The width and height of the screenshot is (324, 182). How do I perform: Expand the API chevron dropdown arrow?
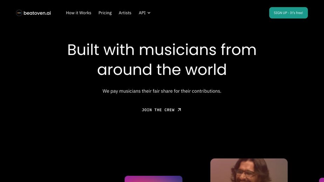click(149, 13)
